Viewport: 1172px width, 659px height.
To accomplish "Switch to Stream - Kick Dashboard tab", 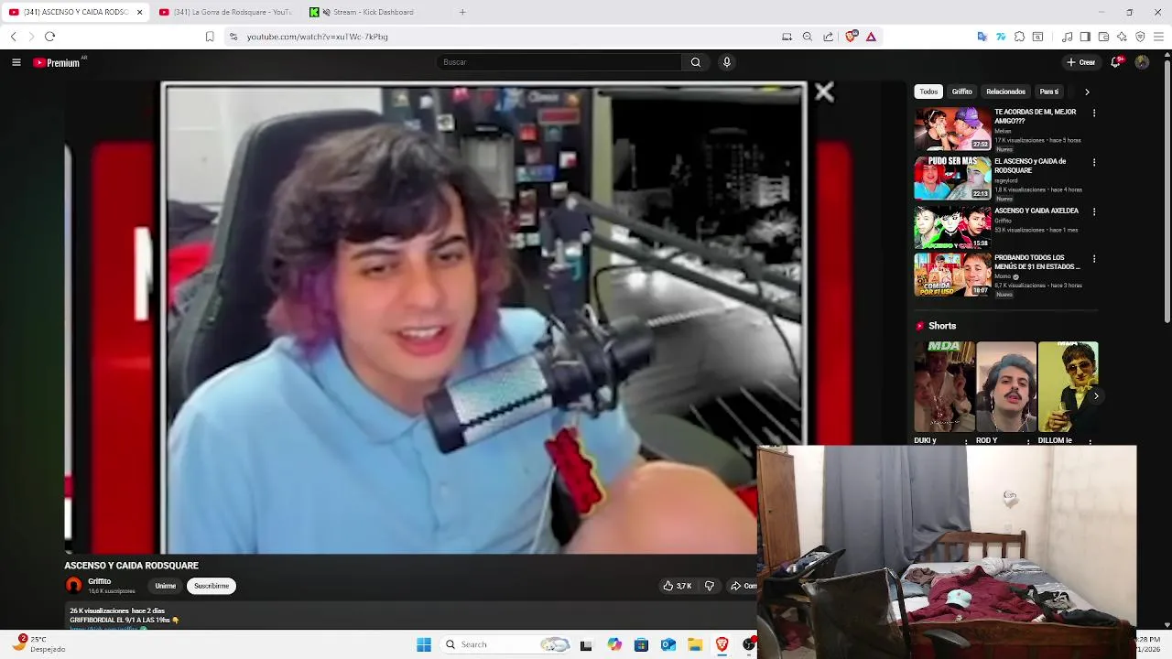I will 374,12.
